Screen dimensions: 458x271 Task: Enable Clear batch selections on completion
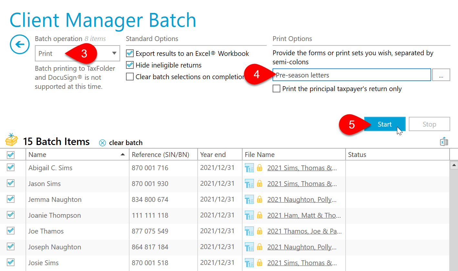point(130,77)
